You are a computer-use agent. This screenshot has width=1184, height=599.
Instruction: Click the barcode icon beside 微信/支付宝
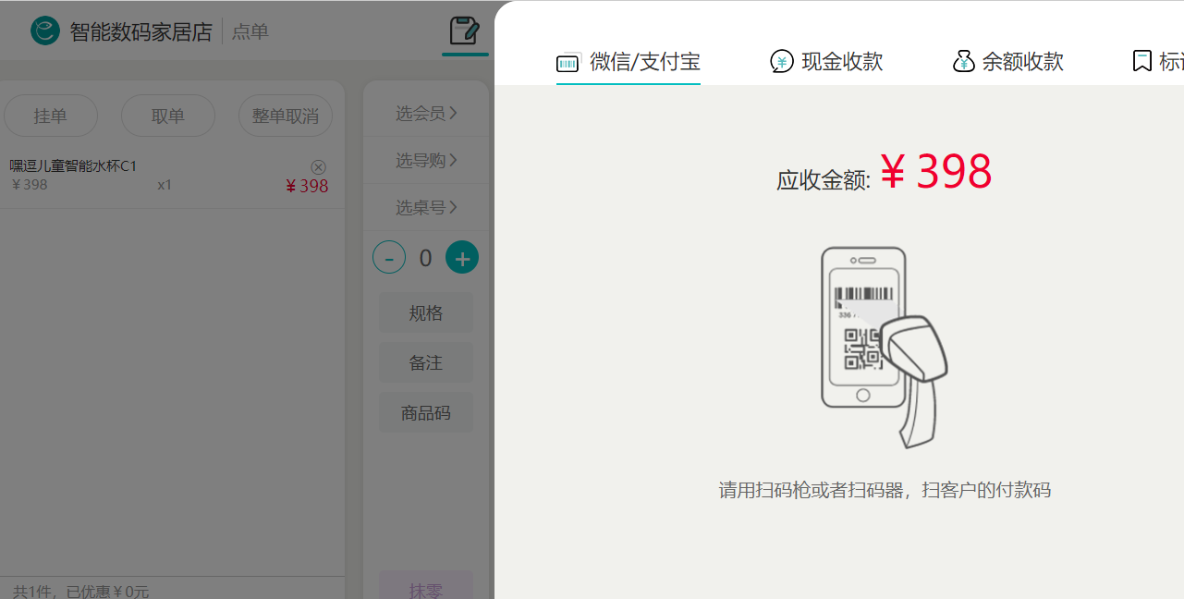pos(567,63)
